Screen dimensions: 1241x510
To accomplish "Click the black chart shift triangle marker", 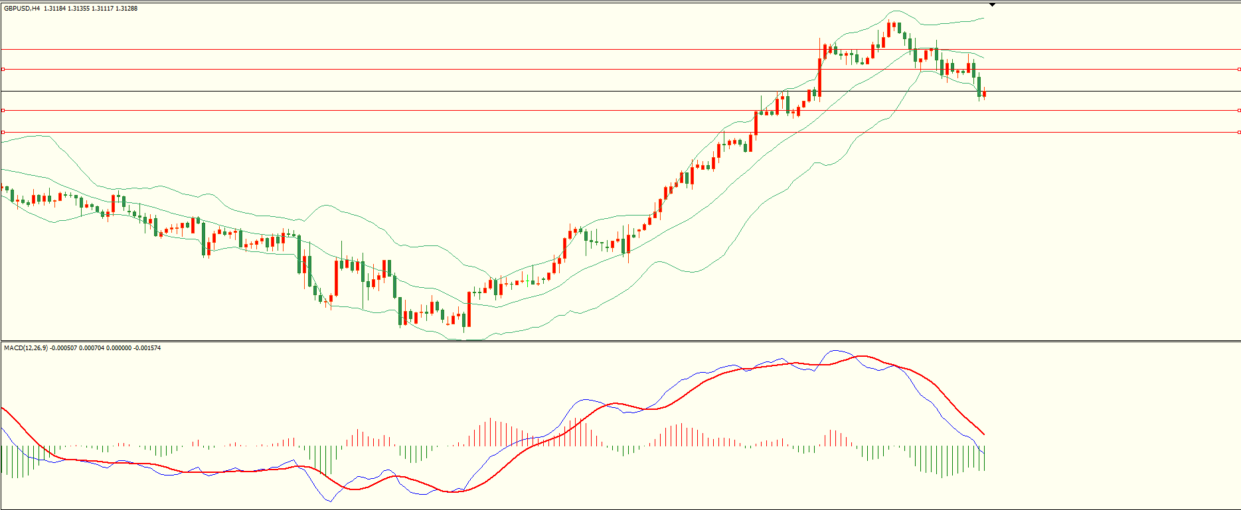I will pyautogui.click(x=992, y=5).
